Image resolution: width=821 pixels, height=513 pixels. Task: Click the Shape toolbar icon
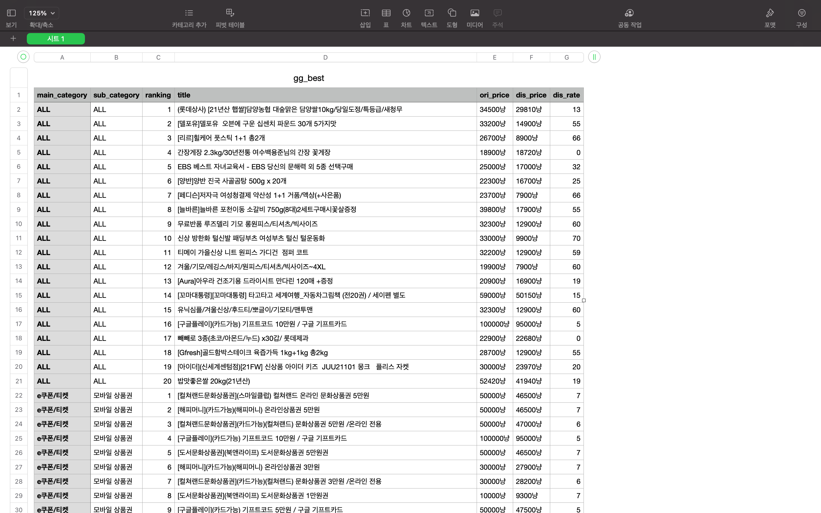[x=452, y=13]
